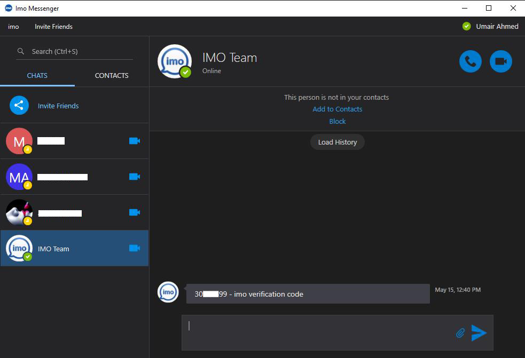Click video camera icon in IMO Team row

tap(135, 248)
